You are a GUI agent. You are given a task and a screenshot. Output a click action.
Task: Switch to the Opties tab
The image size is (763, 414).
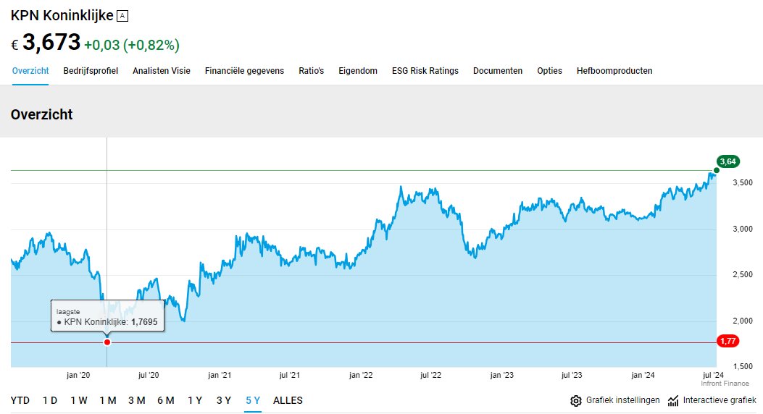point(549,71)
